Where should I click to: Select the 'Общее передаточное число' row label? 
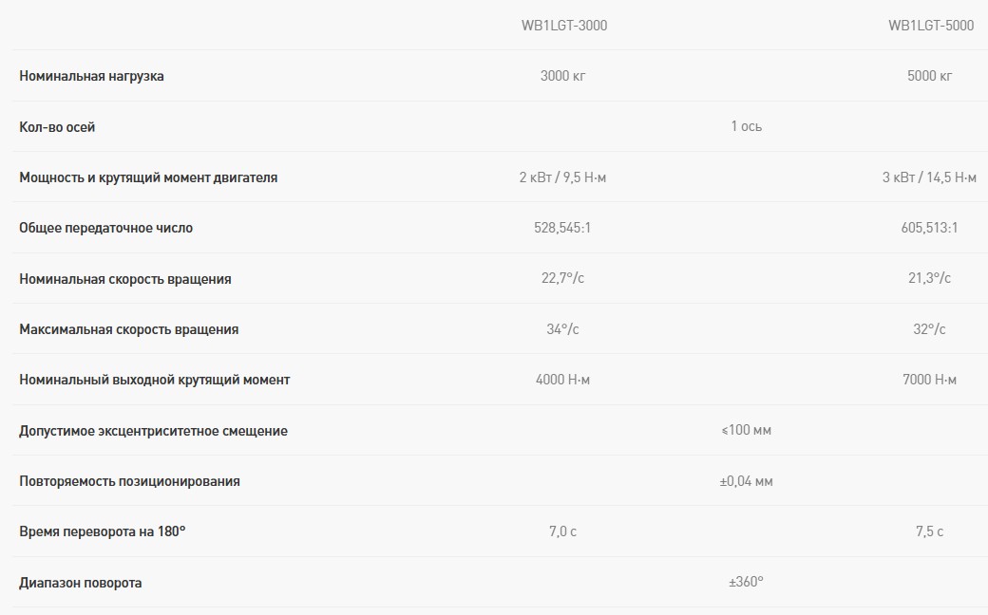click(x=105, y=228)
